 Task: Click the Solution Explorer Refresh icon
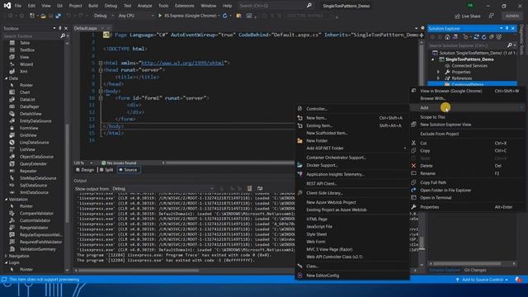click(484, 36)
